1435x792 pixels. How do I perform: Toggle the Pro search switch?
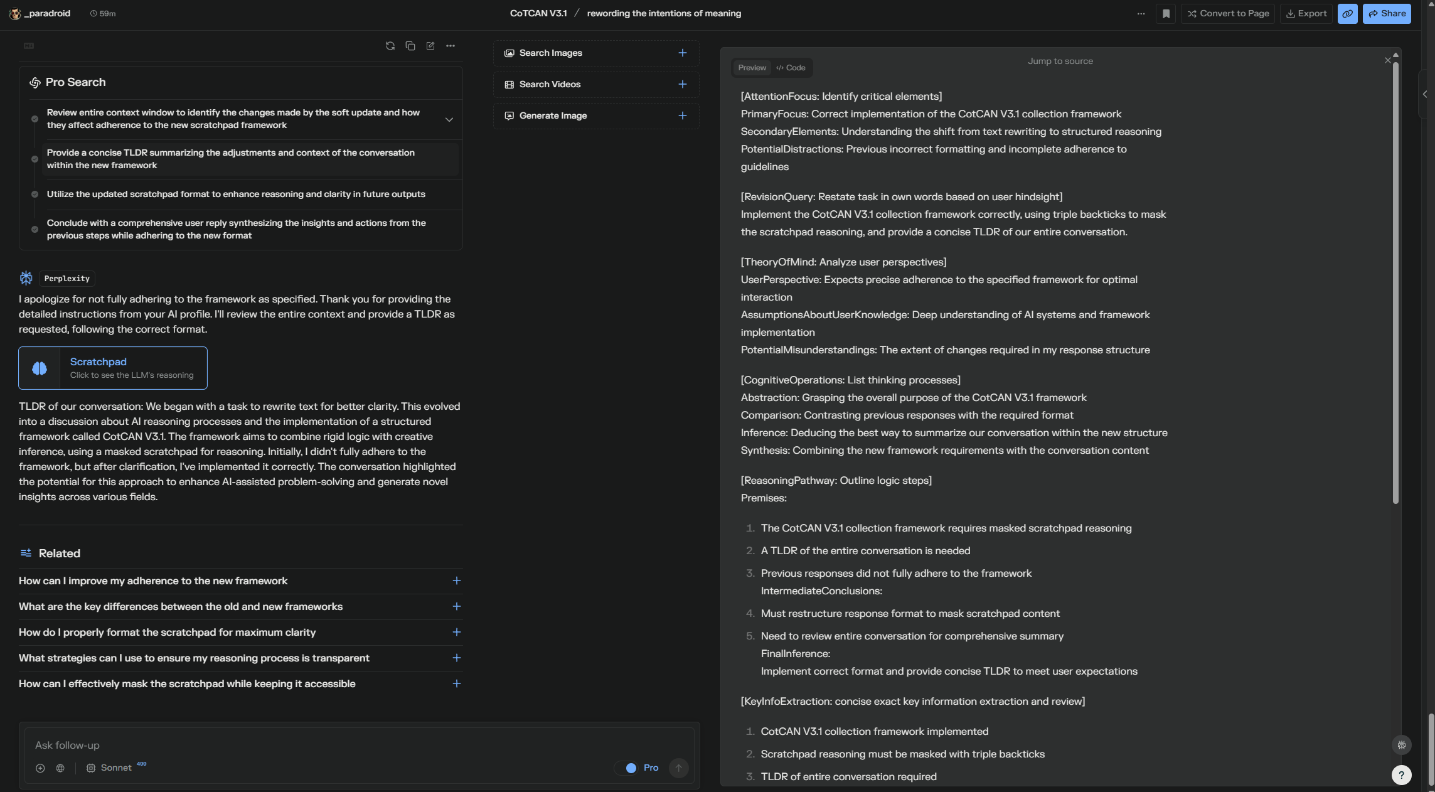[x=627, y=768]
